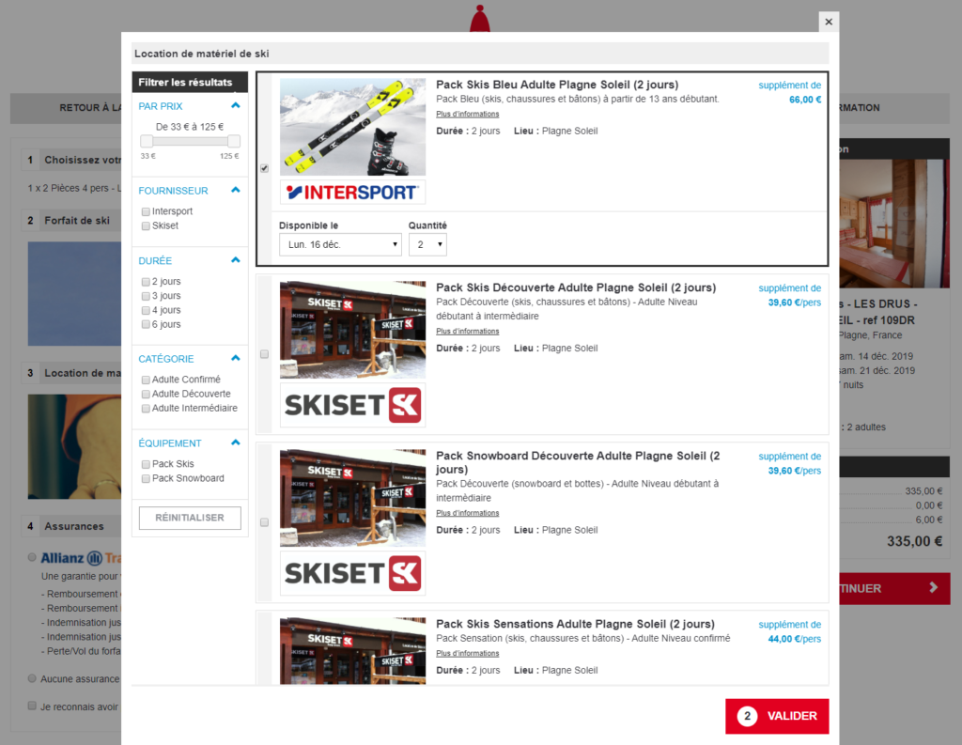Click the Skiset logo under Pack Snowboard Découverte
The width and height of the screenshot is (962, 745).
pyautogui.click(x=352, y=573)
